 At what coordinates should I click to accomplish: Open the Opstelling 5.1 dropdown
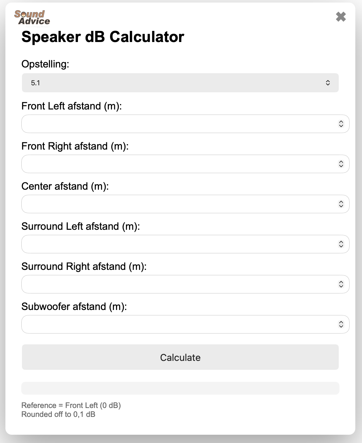(180, 83)
